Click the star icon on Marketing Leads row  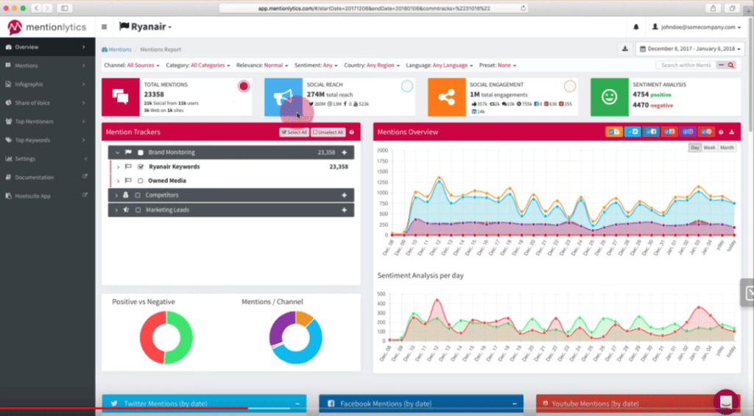[126, 210]
